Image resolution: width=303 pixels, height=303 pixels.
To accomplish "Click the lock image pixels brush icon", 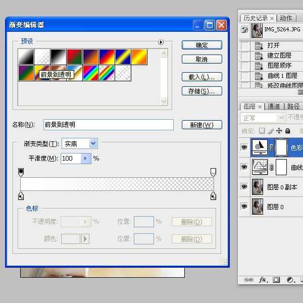I will [272, 131].
